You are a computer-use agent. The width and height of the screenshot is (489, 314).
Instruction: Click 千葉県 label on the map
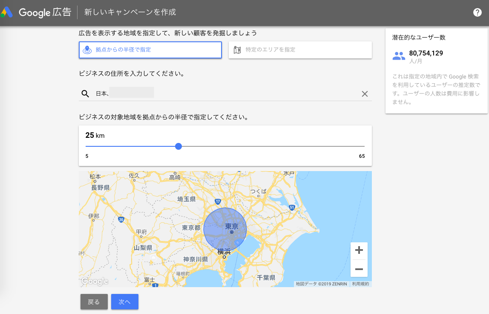(266, 277)
